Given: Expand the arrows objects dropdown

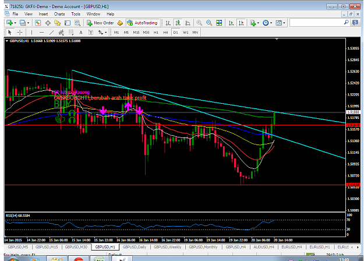Looking at the screenshot, I should [106, 33].
